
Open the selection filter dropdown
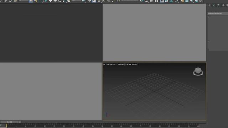click(x=23, y=1)
